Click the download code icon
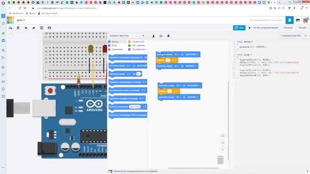The image size is (310, 174). (154, 36)
